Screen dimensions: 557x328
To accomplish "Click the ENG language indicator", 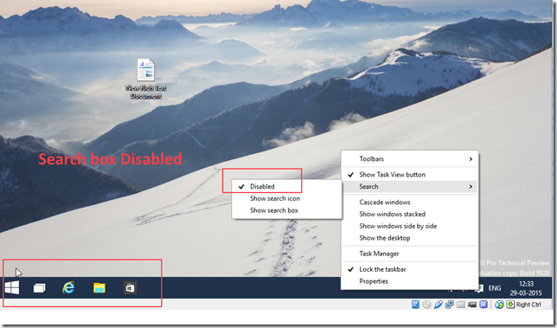I will [495, 288].
